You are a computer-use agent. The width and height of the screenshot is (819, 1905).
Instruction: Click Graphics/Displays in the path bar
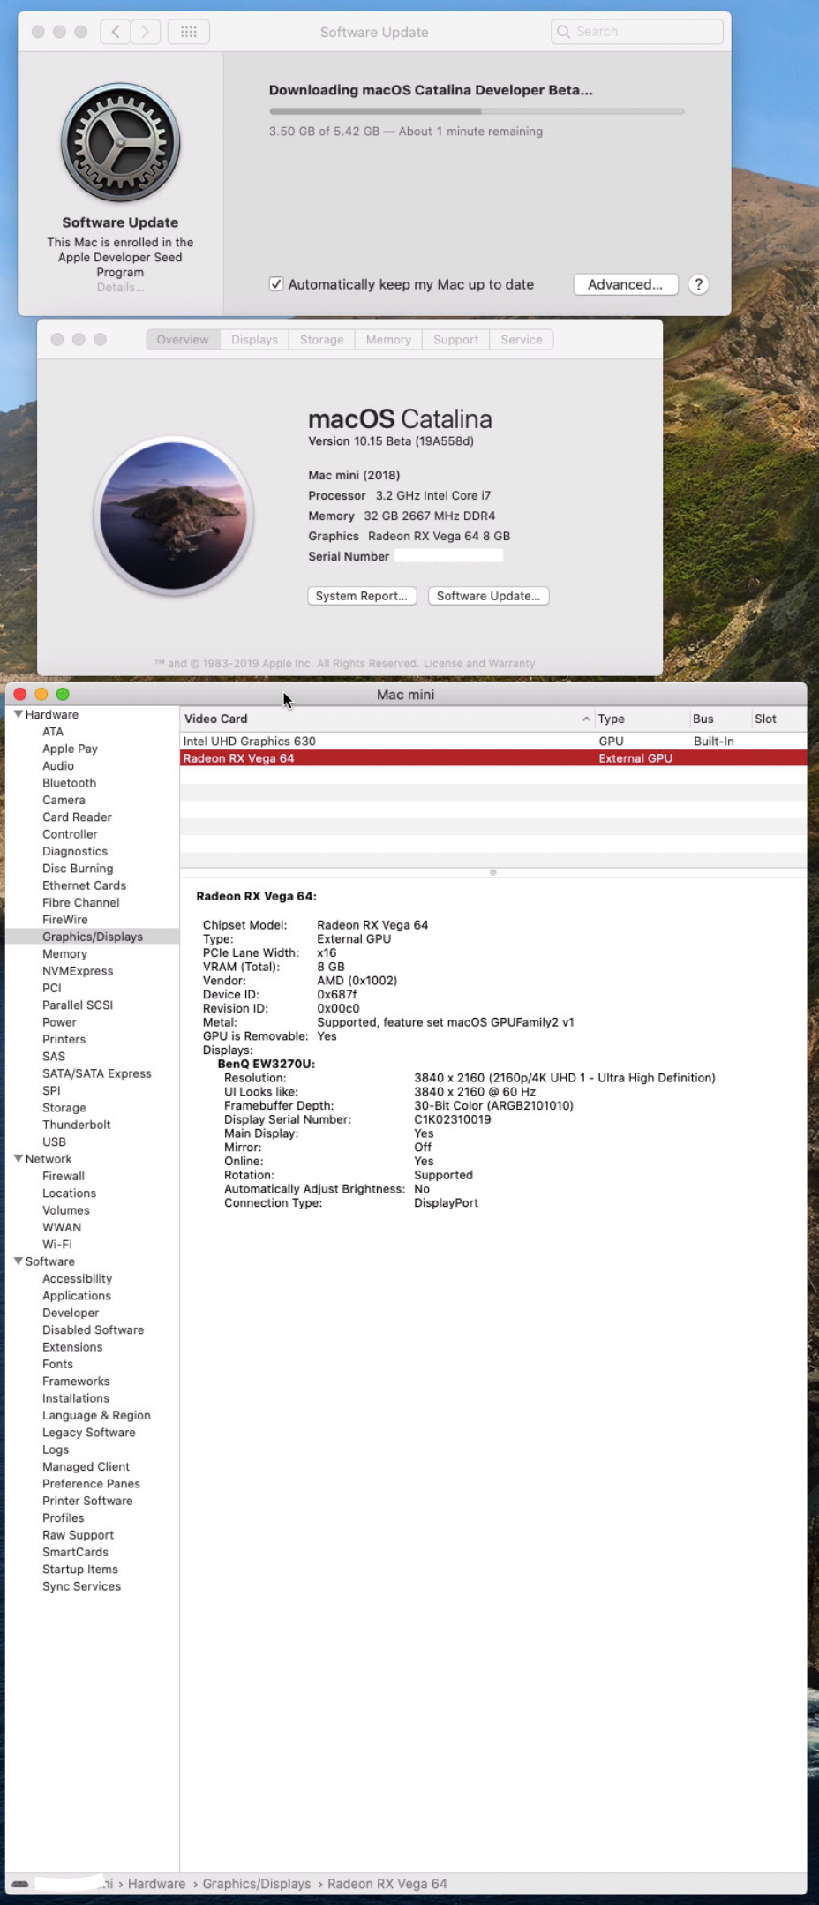pyautogui.click(x=257, y=1884)
